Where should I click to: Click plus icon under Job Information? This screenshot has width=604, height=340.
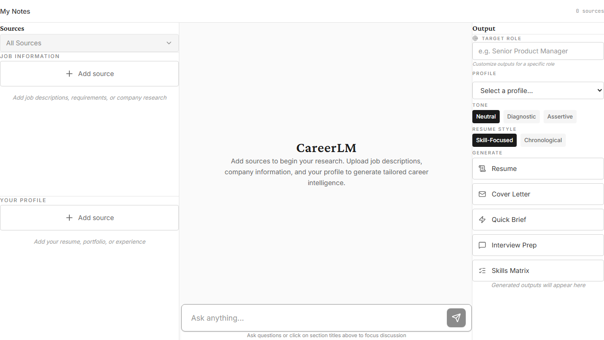69,74
